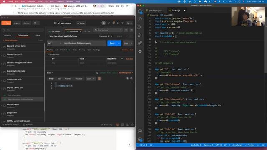The width and height of the screenshot is (267, 150).
Task: Star the document in the background window
Action: (x=127, y=6)
